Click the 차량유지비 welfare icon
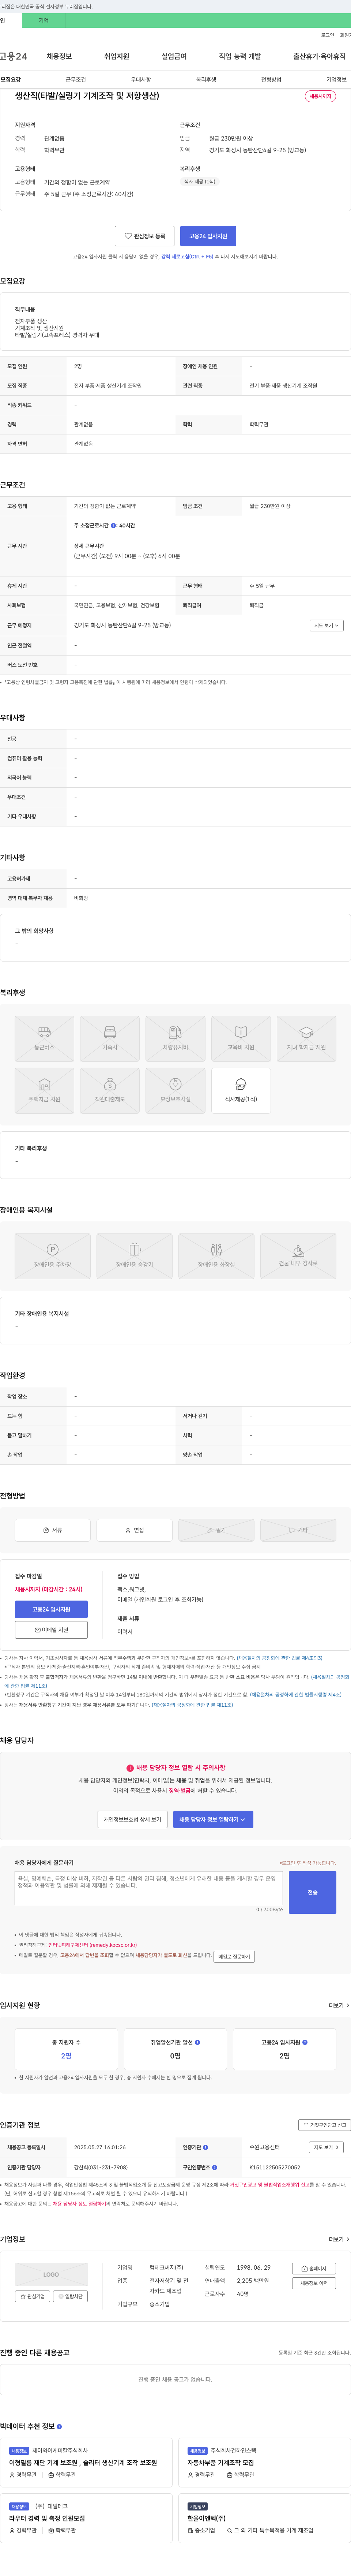 (x=175, y=1038)
